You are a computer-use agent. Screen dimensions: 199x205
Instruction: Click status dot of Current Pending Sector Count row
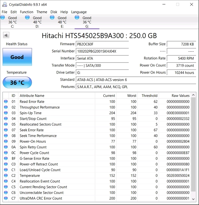coord(6,187)
